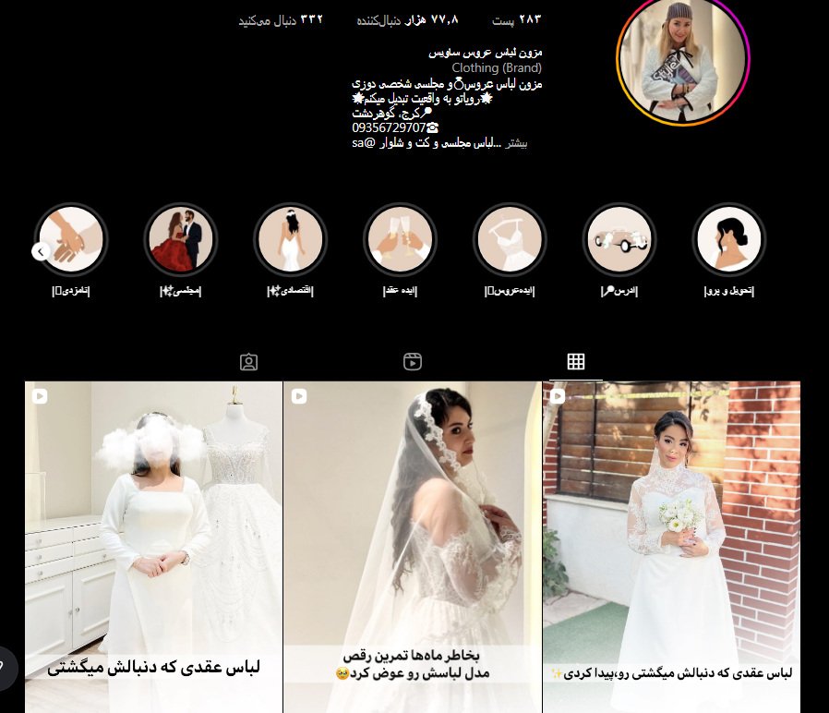This screenshot has width=829, height=713.
Task: Click the reel badge on the middle post thumbnail
Action: pyautogui.click(x=298, y=395)
